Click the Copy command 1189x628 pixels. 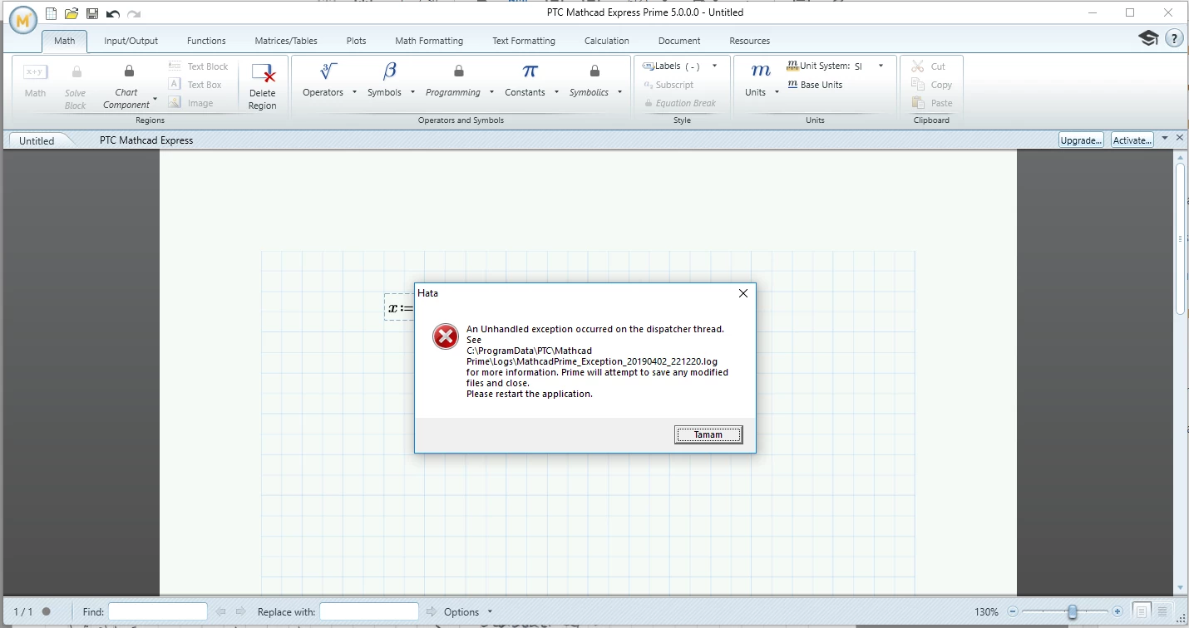point(932,85)
